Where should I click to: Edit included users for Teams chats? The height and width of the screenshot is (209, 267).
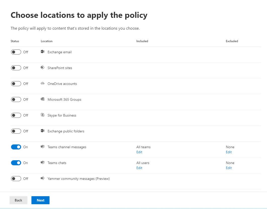(x=139, y=168)
